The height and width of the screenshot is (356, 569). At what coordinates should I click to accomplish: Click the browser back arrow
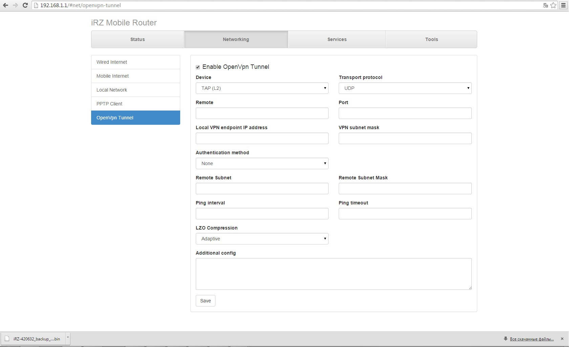coord(5,5)
